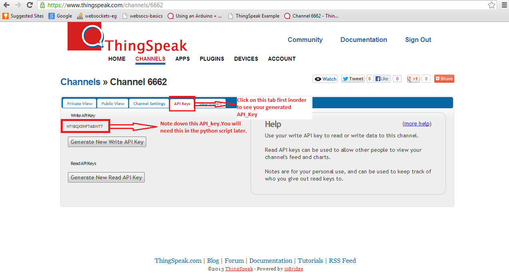The image size is (509, 276).
Task: Like the channel on Facebook
Action: click(382, 79)
